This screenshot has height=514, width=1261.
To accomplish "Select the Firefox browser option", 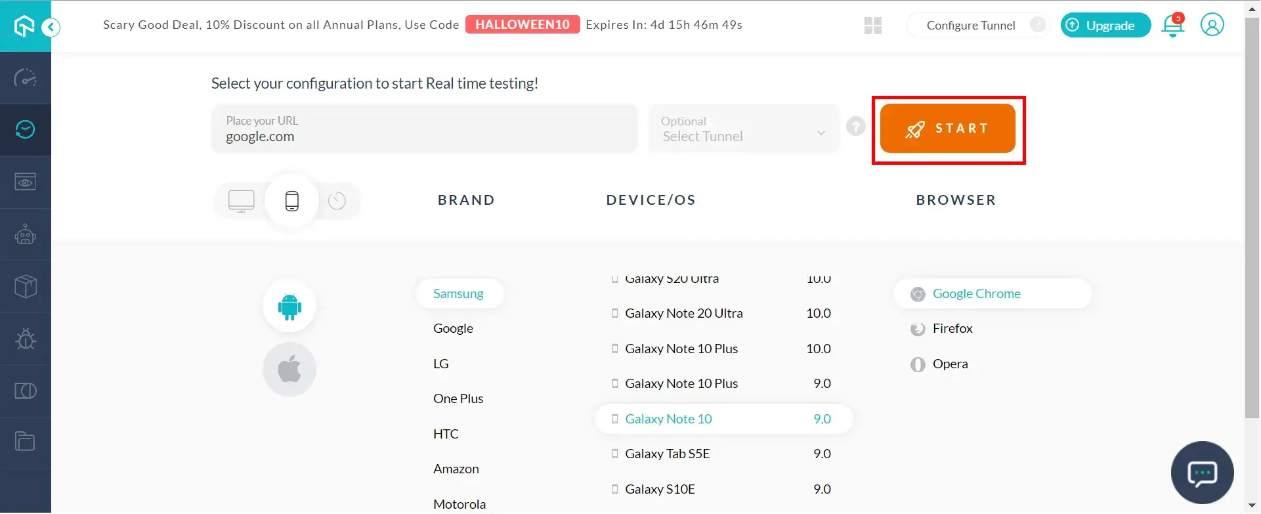I will pos(952,329).
